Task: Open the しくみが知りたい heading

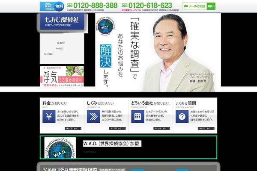Action: tap(100, 103)
